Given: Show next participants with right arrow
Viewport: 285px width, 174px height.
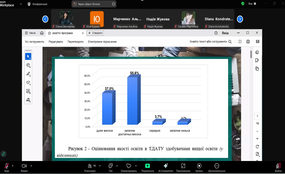Looking at the screenshot, I should tap(240, 19).
